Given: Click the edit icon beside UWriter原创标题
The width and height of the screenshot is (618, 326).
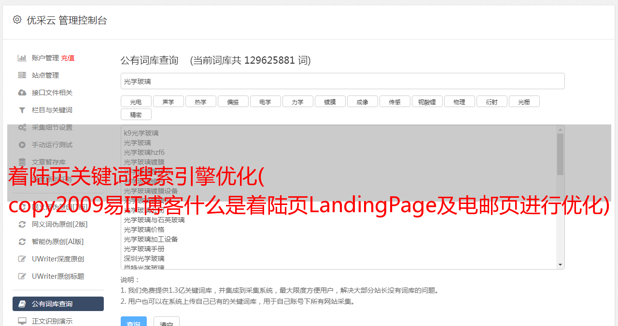Looking at the screenshot, I should pos(22,276).
